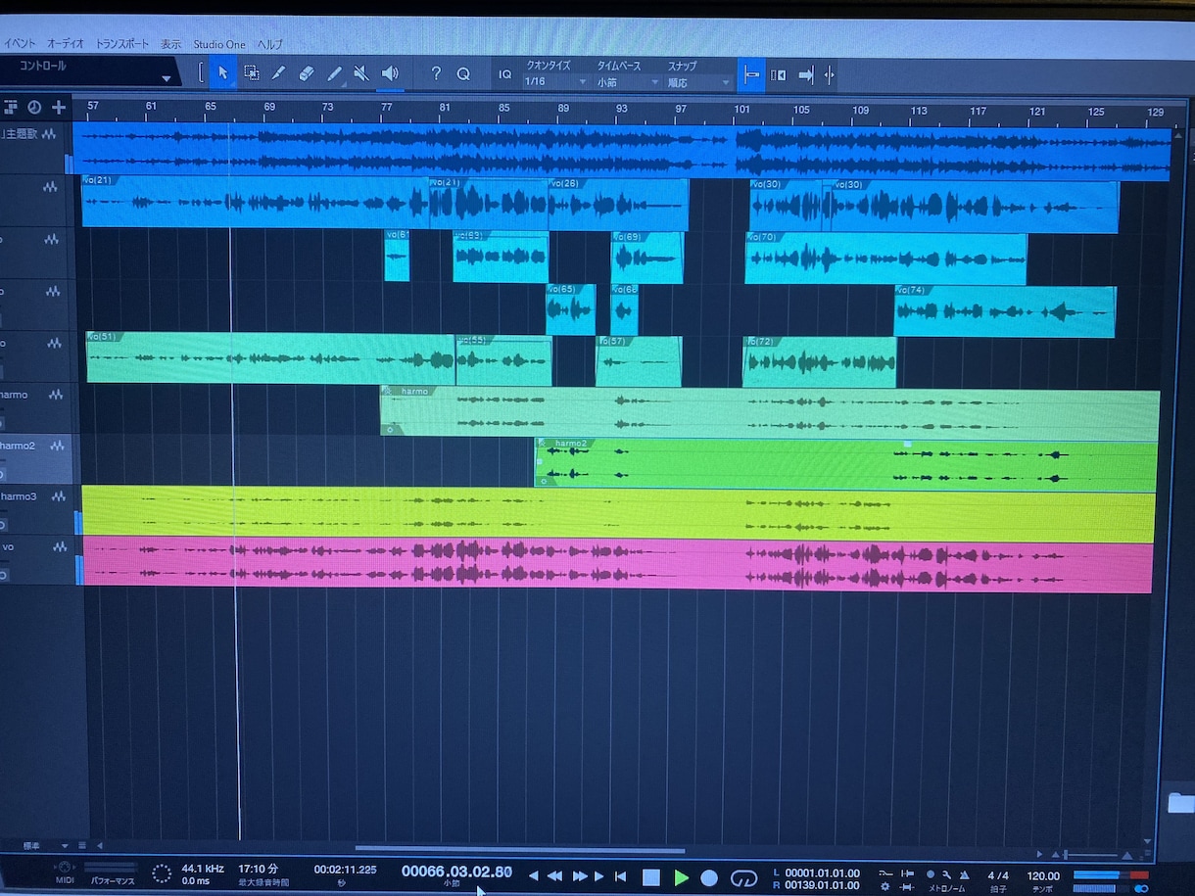Open the スナップ 順応 dropdown
Viewport: 1195px width, 896px height.
tap(698, 82)
